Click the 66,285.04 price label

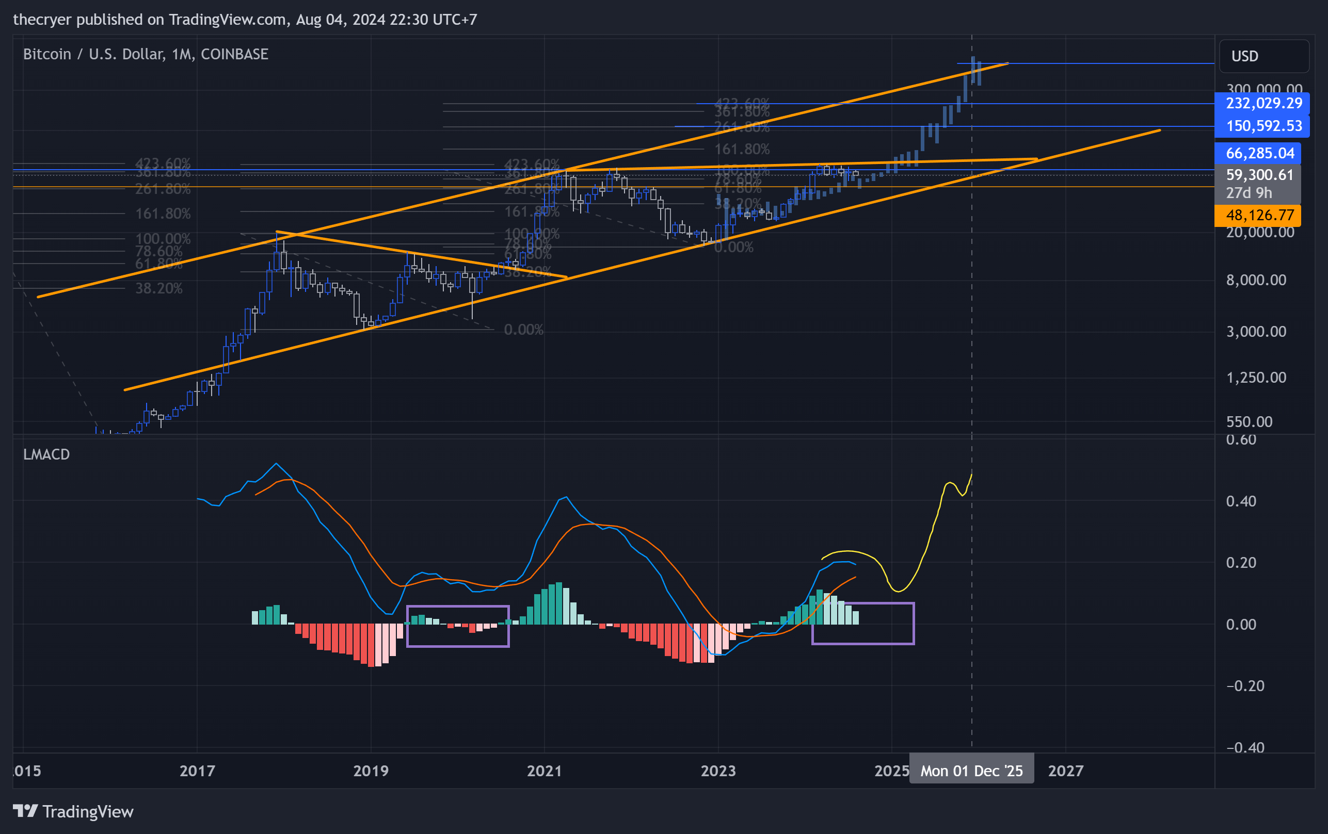click(x=1257, y=153)
